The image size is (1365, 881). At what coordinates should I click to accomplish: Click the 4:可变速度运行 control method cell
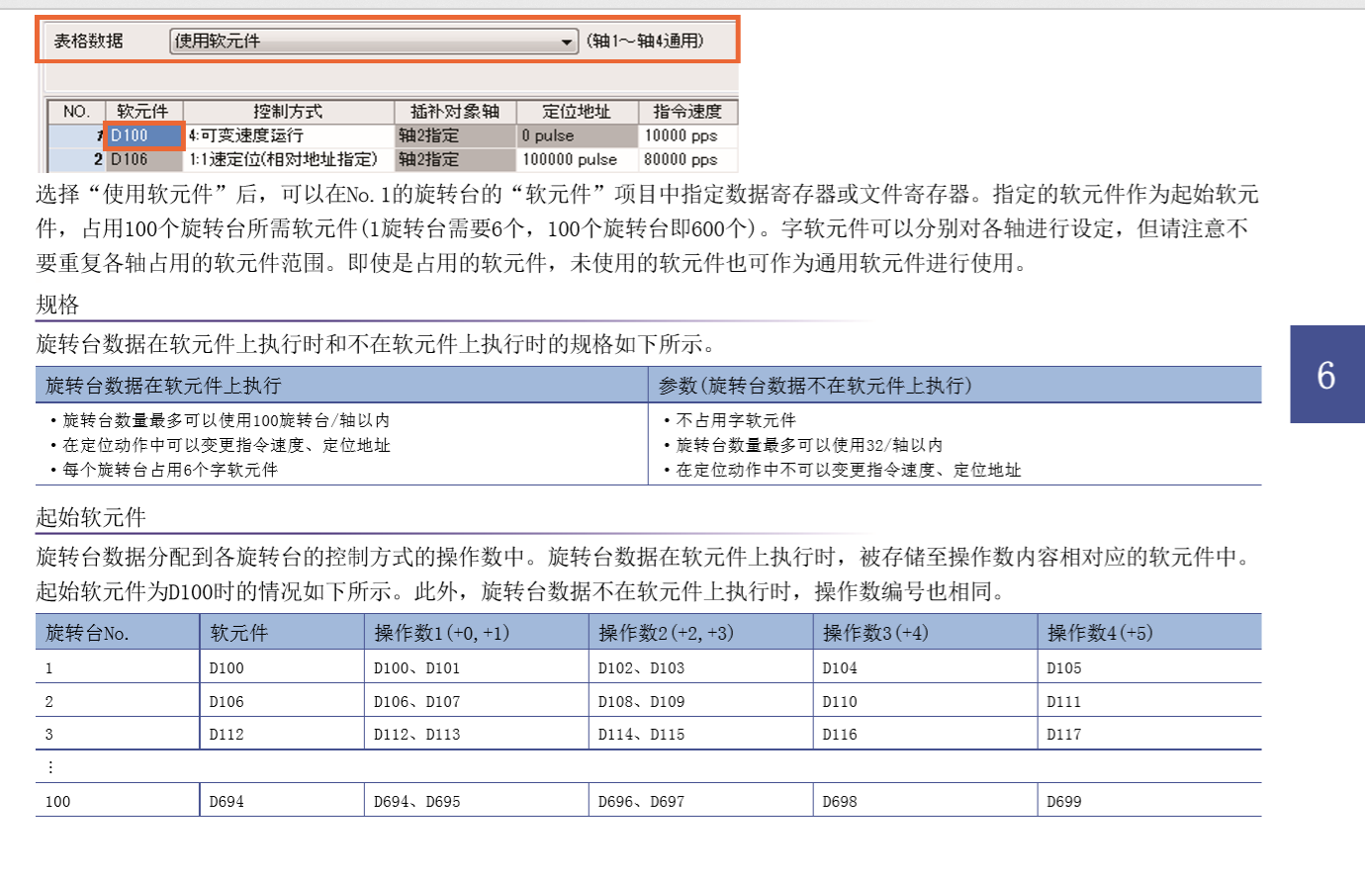[x=289, y=135]
